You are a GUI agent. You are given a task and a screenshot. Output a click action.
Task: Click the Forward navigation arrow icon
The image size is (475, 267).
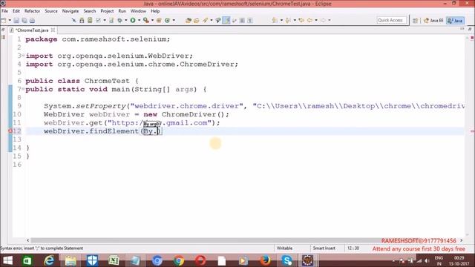[323, 20]
